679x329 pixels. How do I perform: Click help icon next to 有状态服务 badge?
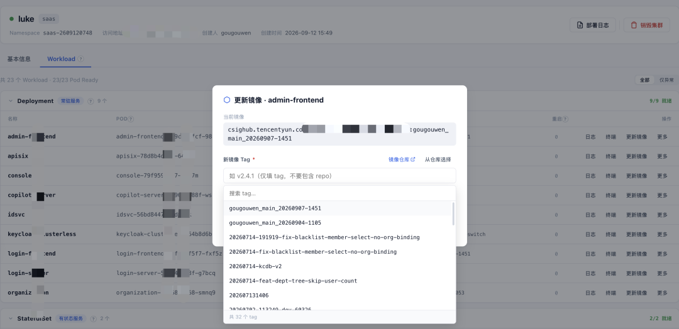tap(94, 318)
